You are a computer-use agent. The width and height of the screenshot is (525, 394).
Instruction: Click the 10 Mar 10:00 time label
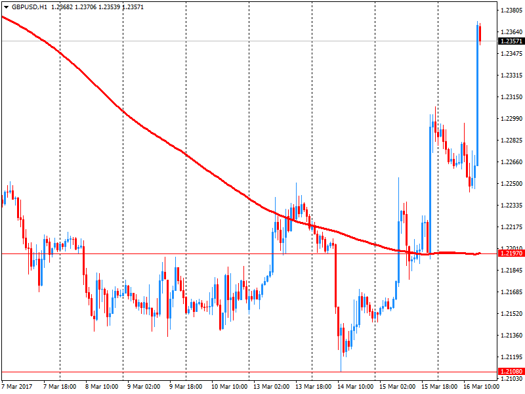(x=229, y=387)
